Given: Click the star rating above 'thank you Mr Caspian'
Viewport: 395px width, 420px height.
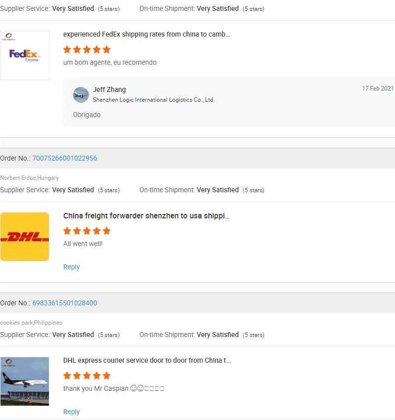Looking at the screenshot, I should pyautogui.click(x=87, y=376).
